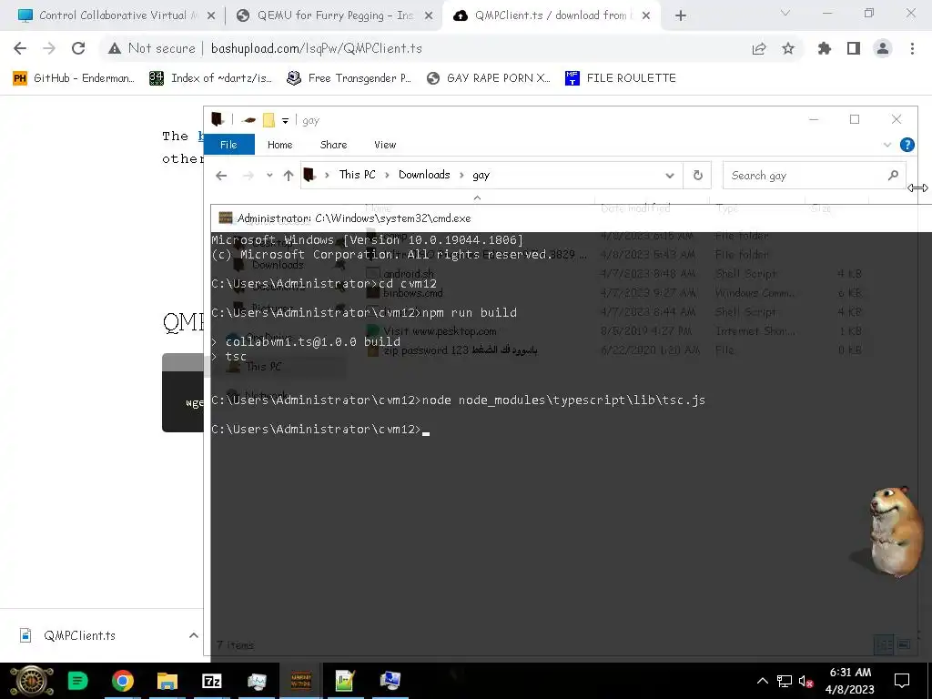
Task: Expand the Explorer ribbon chevron
Action: click(x=887, y=145)
